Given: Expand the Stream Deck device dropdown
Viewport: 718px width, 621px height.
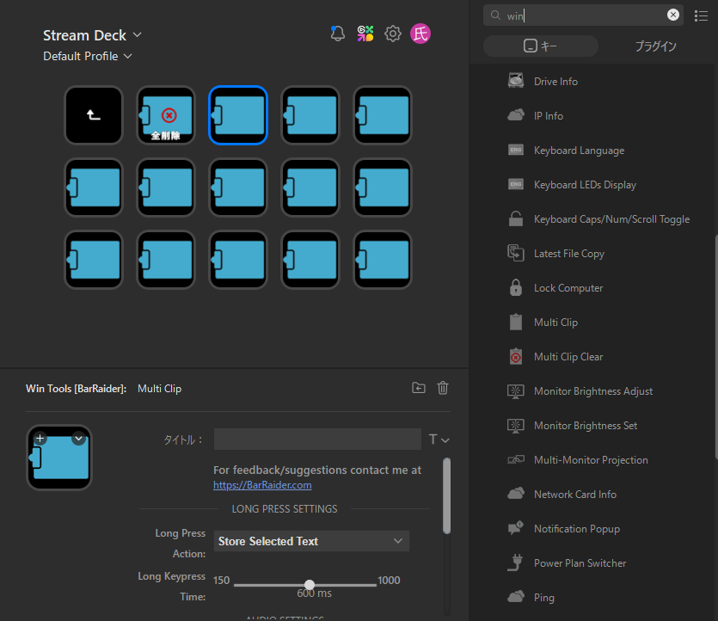Looking at the screenshot, I should pos(137,34).
